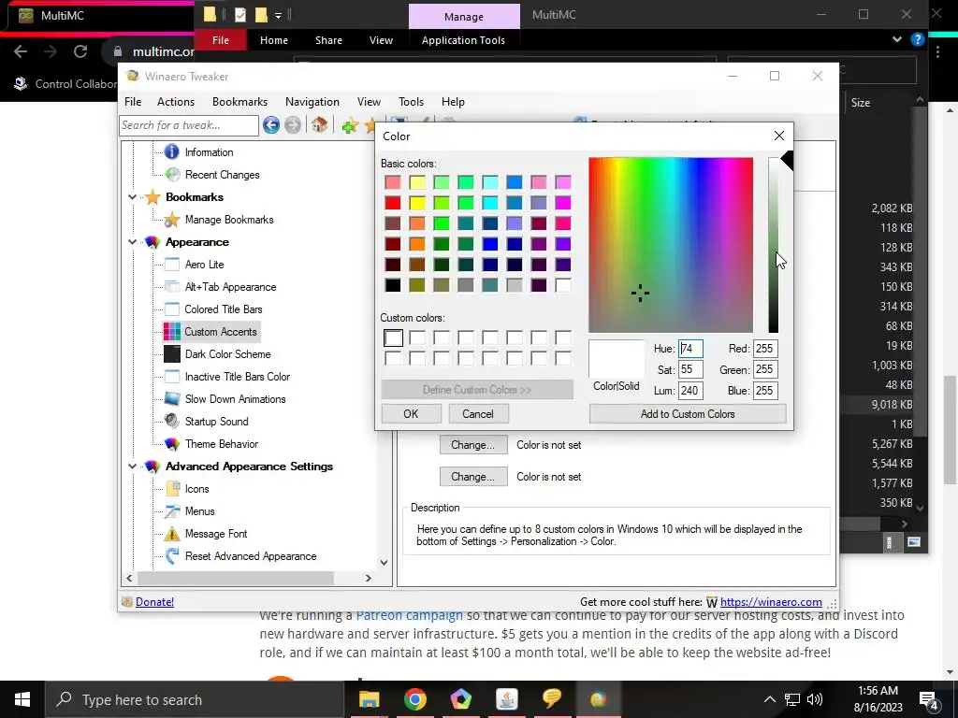Open Google Chrome from the taskbar
This screenshot has height=718, width=958.
click(x=414, y=699)
